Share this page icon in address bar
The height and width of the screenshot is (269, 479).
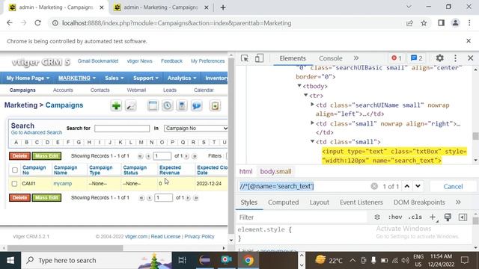[409, 23]
